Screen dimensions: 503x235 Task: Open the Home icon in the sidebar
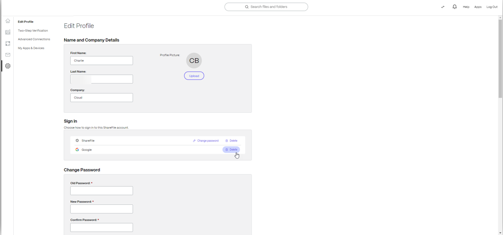pos(8,21)
